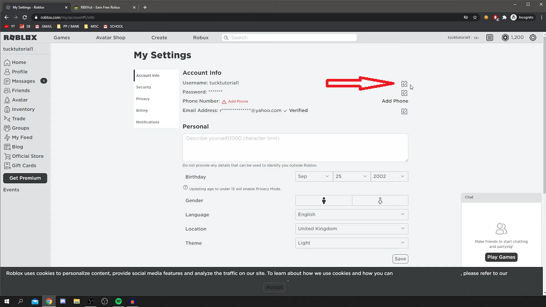Go to Home in the sidebar
Image resolution: width=546 pixels, height=307 pixels.
pyautogui.click(x=15, y=62)
